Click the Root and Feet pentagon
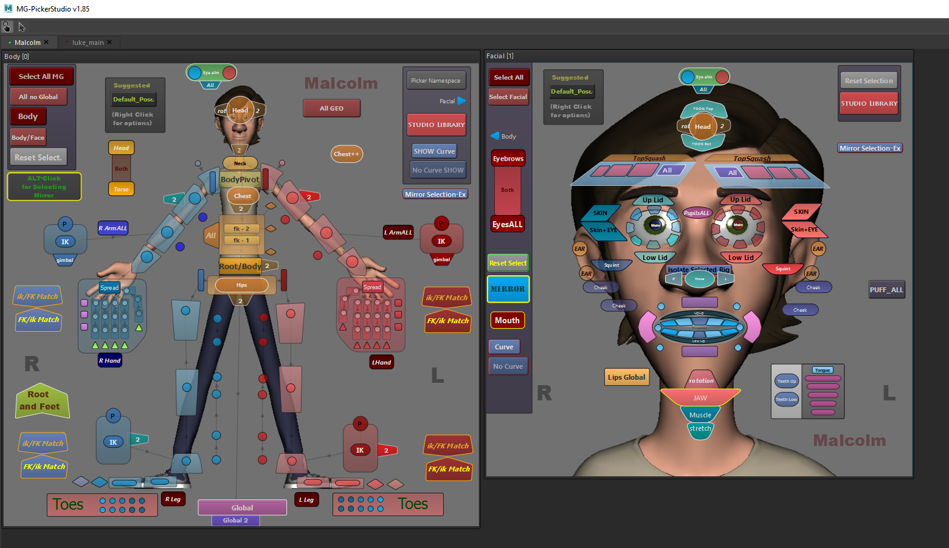The width and height of the screenshot is (949, 548). point(43,400)
